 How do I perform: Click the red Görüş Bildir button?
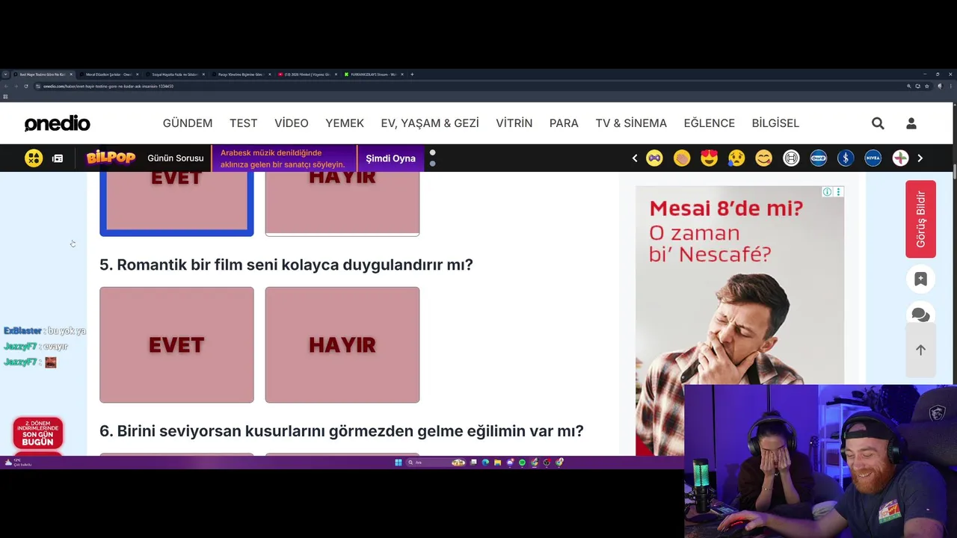[x=920, y=219]
